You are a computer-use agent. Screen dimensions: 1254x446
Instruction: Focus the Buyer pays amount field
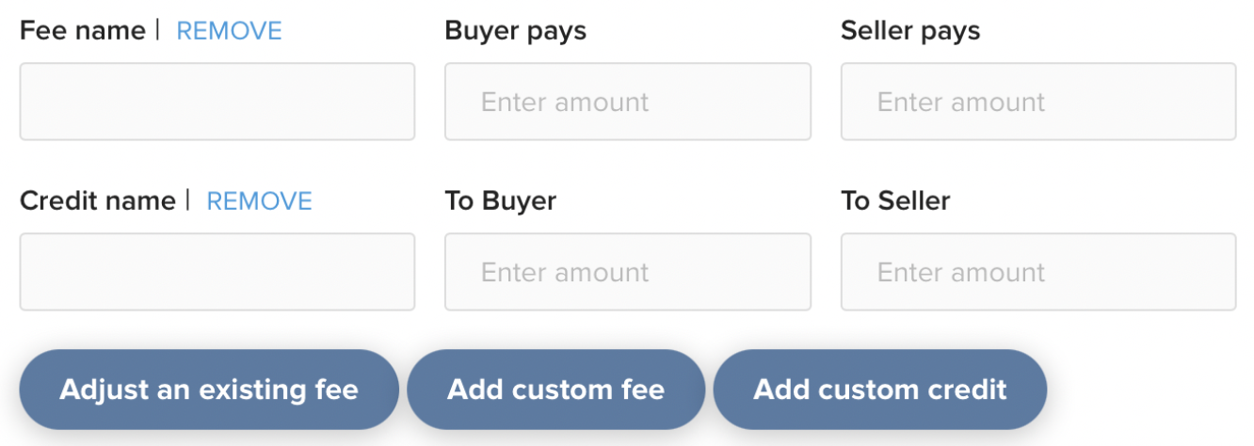pos(628,102)
